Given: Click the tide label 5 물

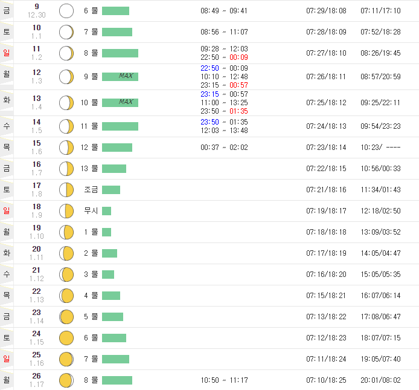Looking at the screenshot, I should coord(91,316).
